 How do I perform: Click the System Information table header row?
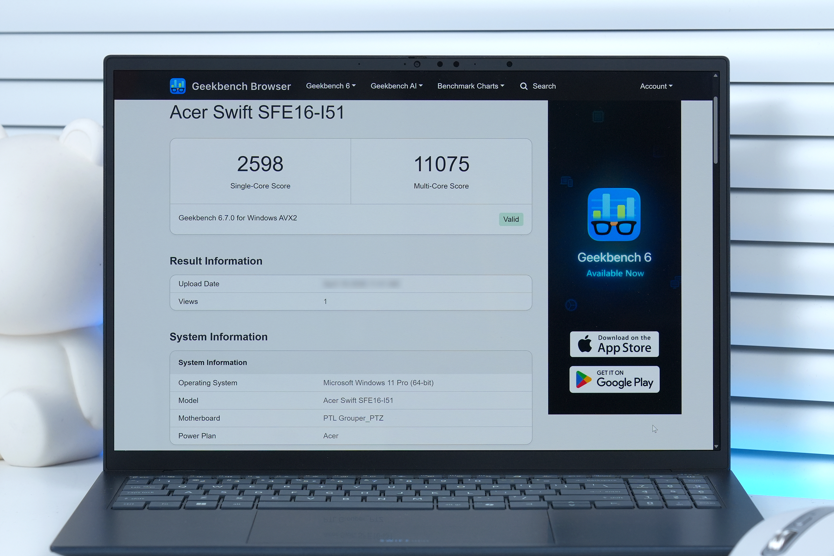tap(351, 363)
